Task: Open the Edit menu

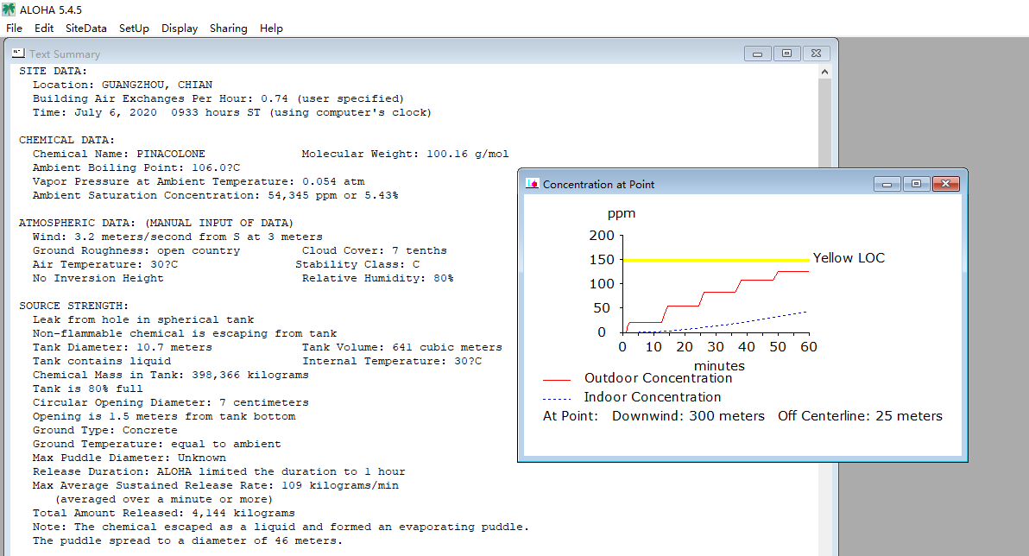Action: coord(44,28)
